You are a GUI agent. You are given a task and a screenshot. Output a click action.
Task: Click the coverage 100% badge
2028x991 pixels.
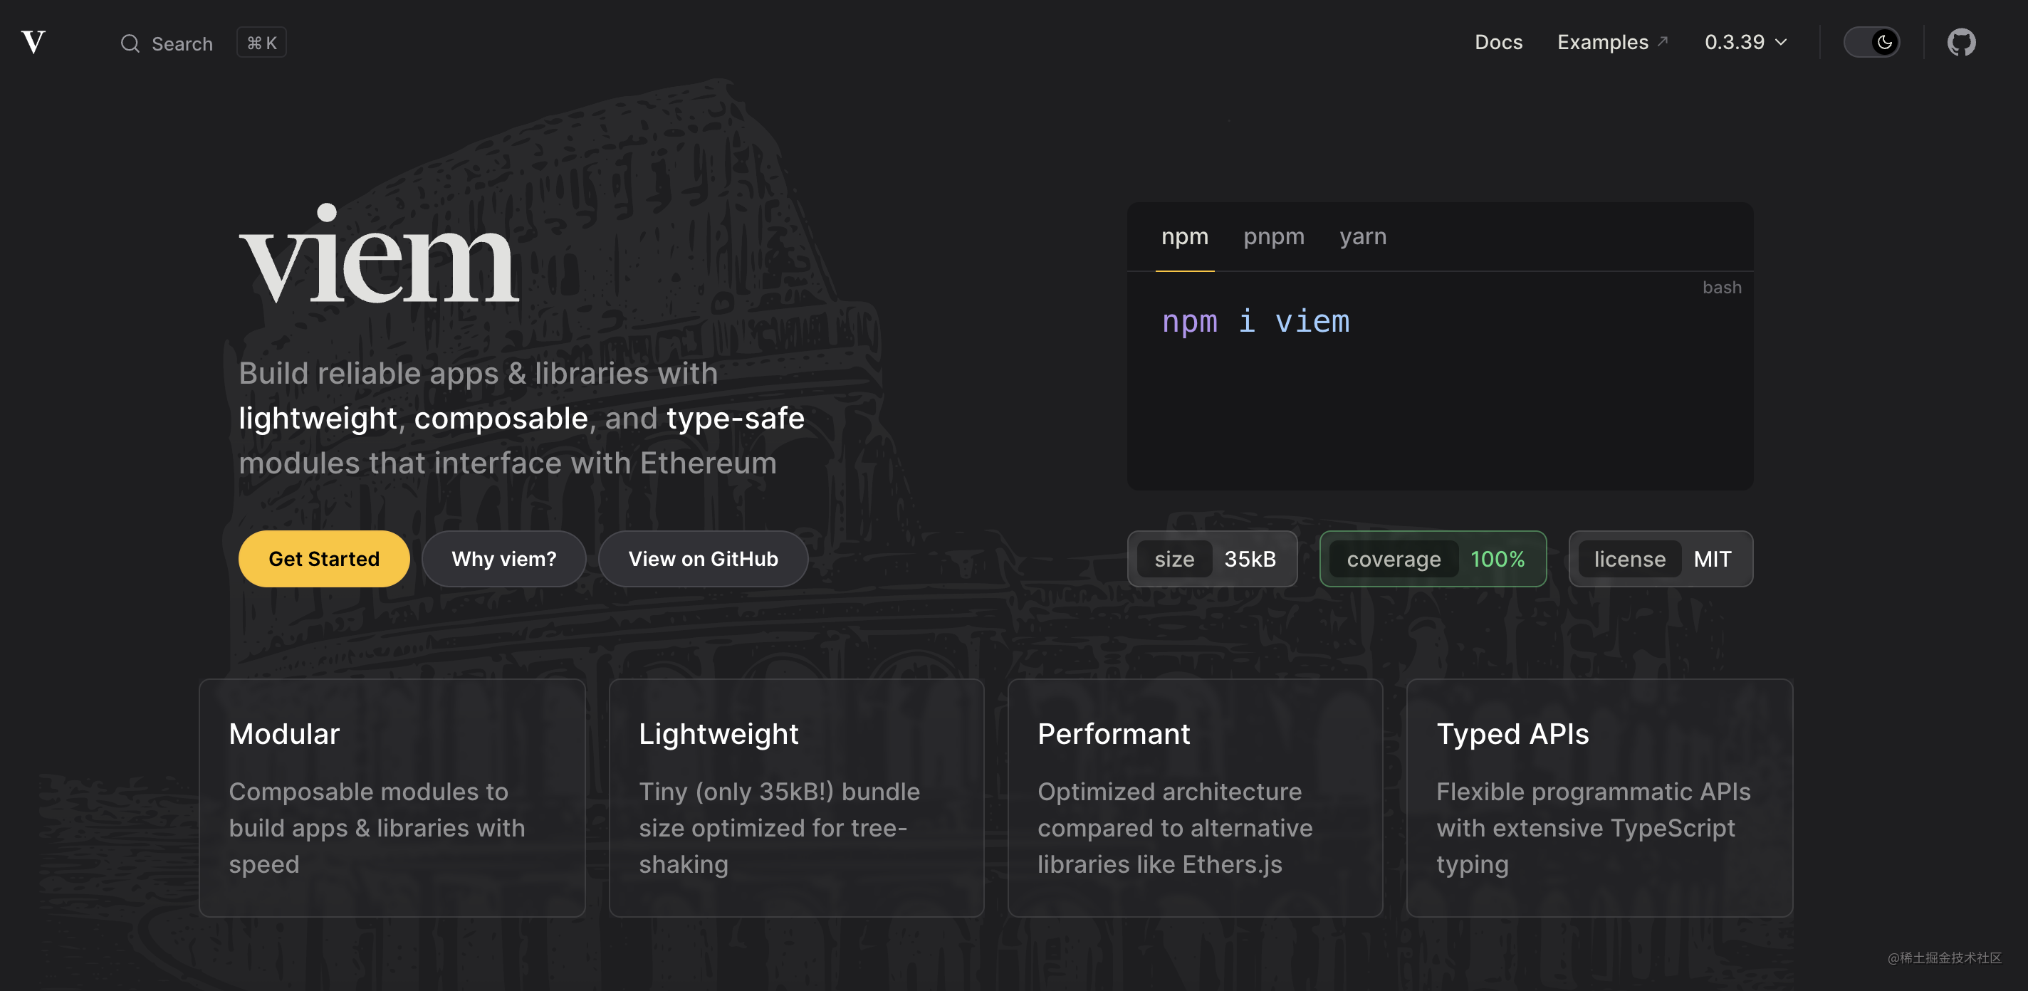(x=1433, y=559)
